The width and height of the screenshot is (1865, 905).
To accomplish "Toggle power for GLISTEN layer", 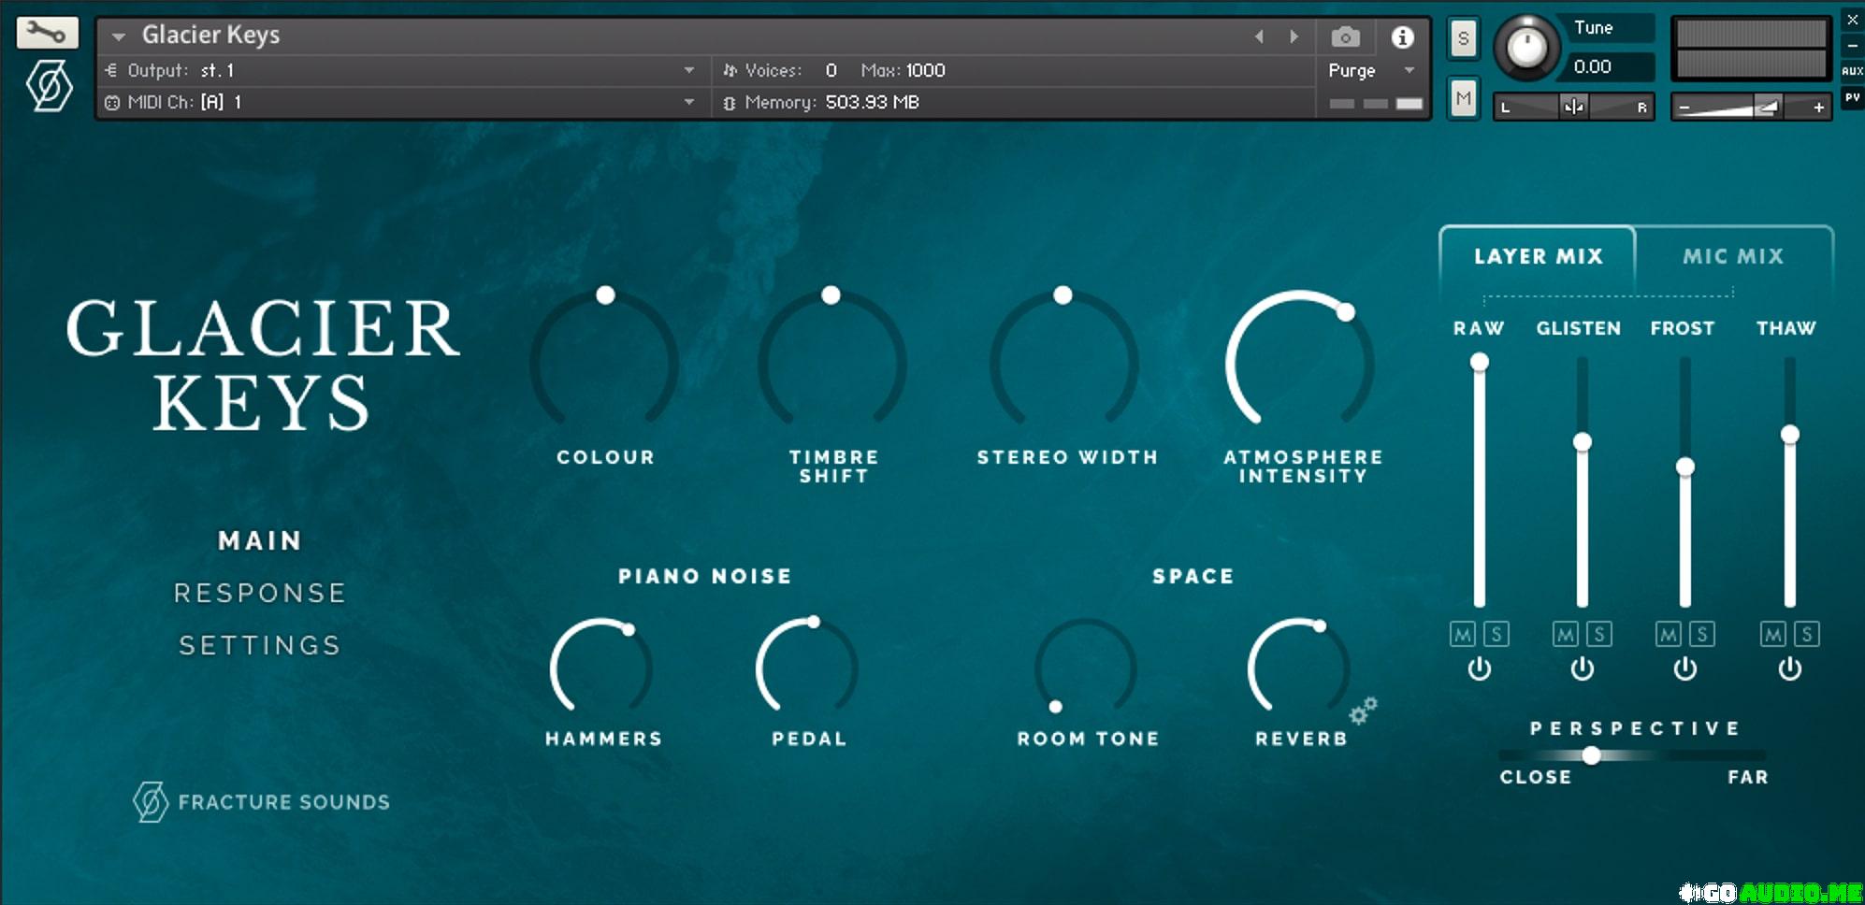I will [x=1582, y=668].
